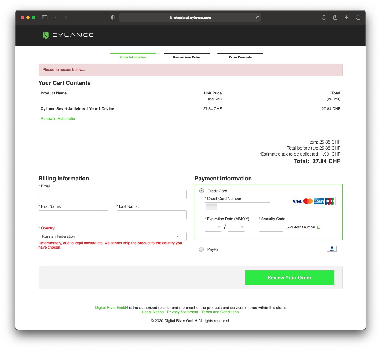
Task: Click the Renewal: Automatic link
Action: [58, 119]
